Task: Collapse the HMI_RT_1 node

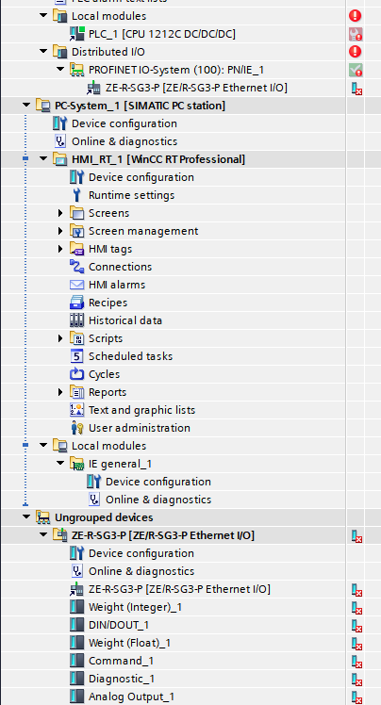Action: [x=43, y=158]
